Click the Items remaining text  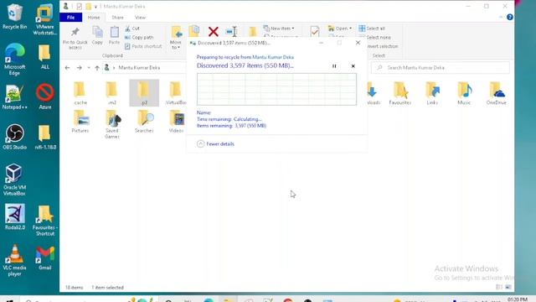coord(231,126)
